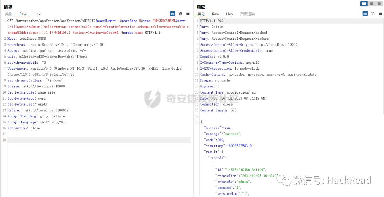Click the information_schema.tables payload line
This screenshot has height=197, width=384.
tap(98, 27)
